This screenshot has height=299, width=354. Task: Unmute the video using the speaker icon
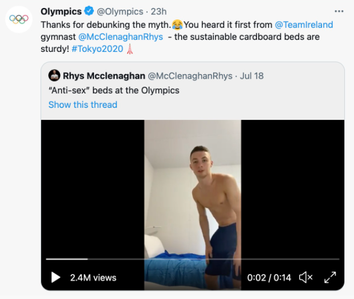pyautogui.click(x=306, y=278)
